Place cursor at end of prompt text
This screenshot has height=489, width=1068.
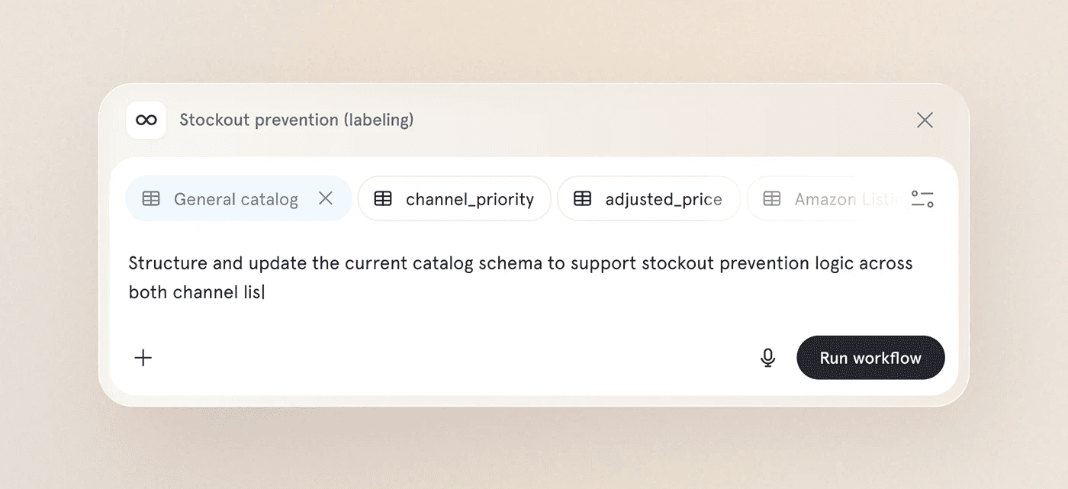click(264, 292)
